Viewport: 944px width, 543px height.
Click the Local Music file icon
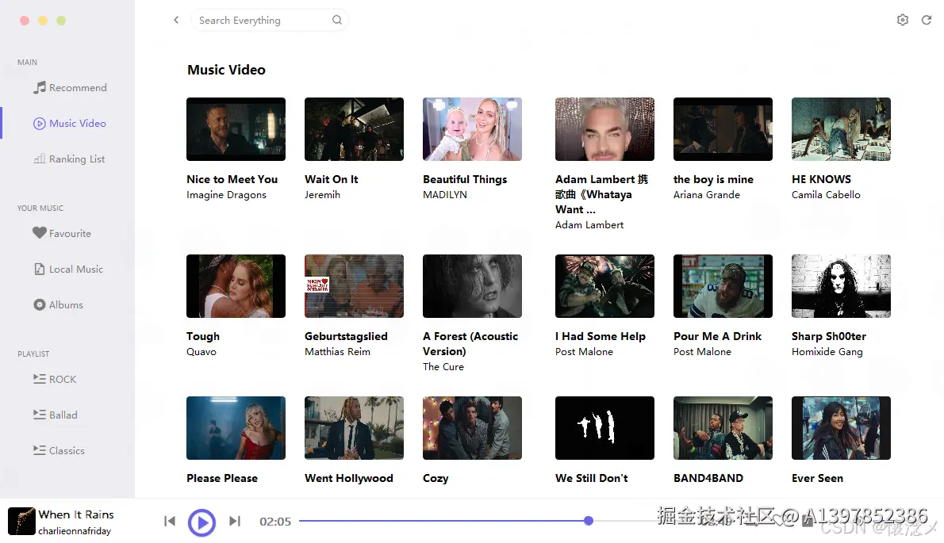click(39, 269)
